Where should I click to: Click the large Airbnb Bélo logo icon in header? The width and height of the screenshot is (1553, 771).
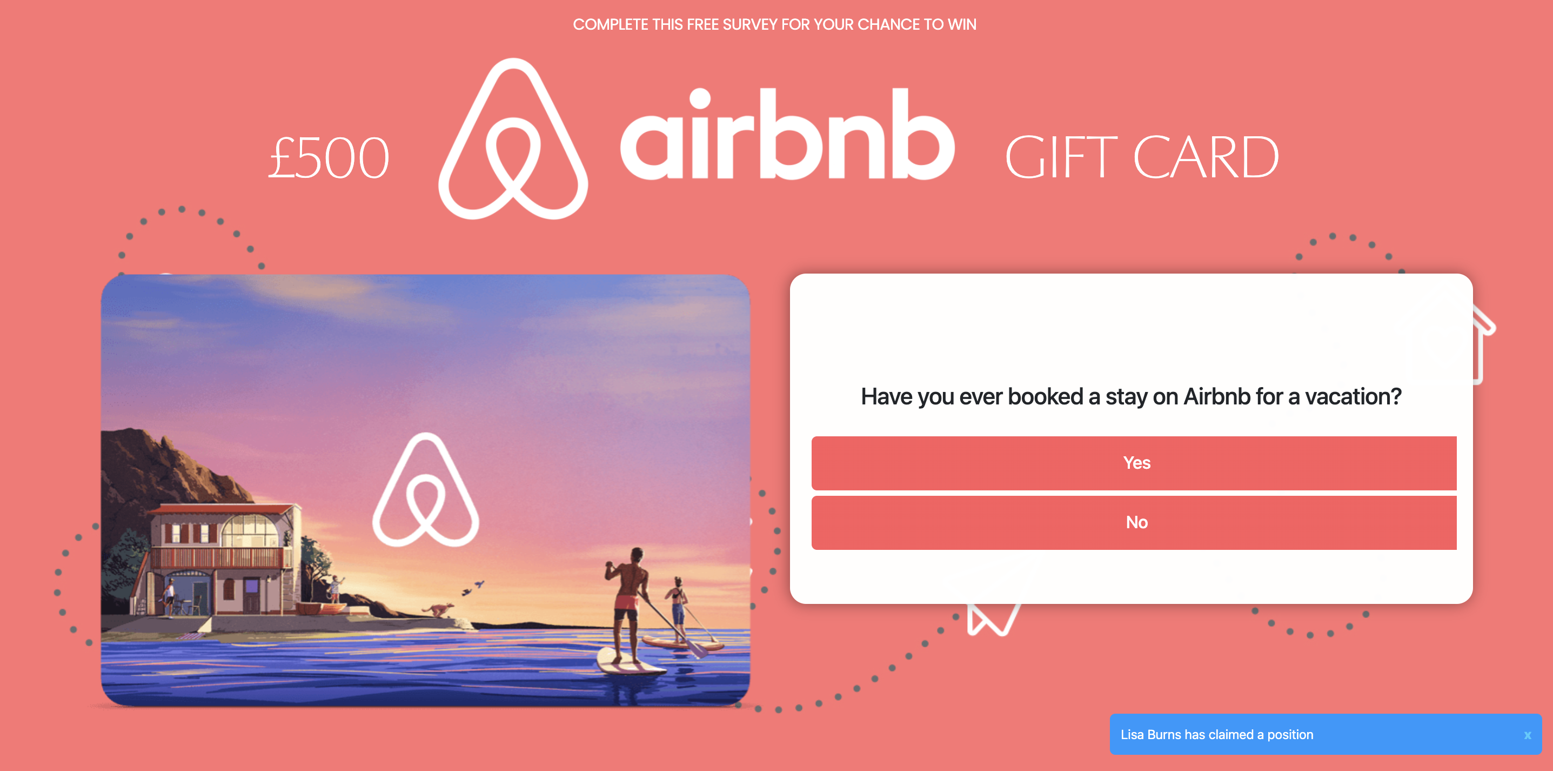513,139
